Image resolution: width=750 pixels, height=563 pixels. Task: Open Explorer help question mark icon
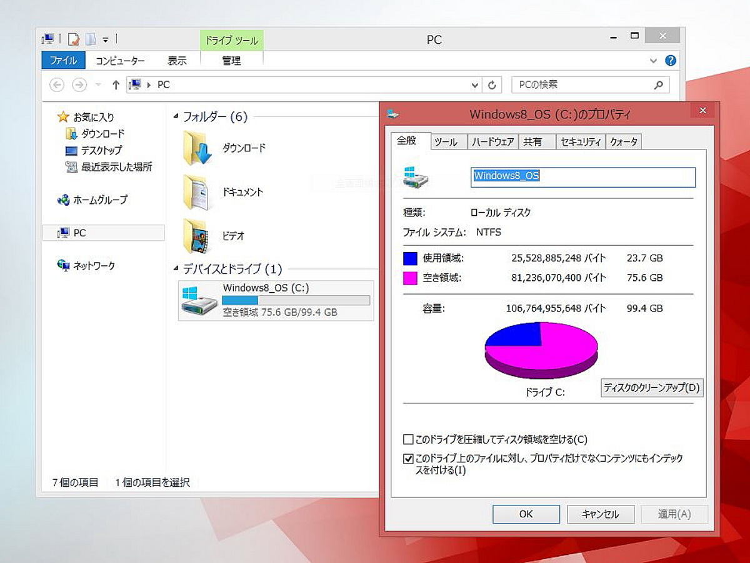pos(671,61)
